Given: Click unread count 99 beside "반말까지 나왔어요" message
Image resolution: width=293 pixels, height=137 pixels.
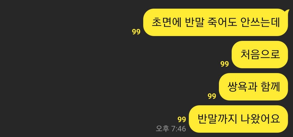Looking at the screenshot, I should pos(182,119).
